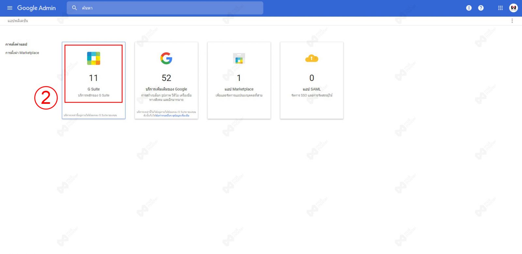Viewport: 522px width, 254px height.
Task: Open the hamburger main menu
Action: coord(10,8)
